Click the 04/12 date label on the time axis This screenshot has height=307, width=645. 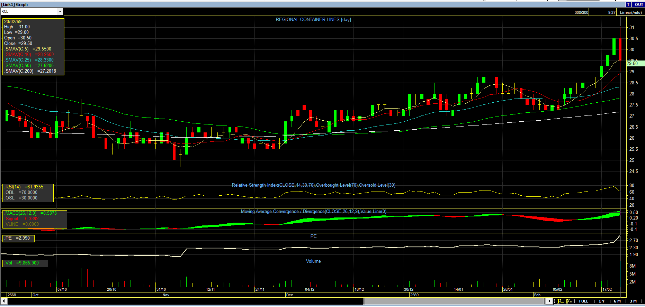point(310,290)
